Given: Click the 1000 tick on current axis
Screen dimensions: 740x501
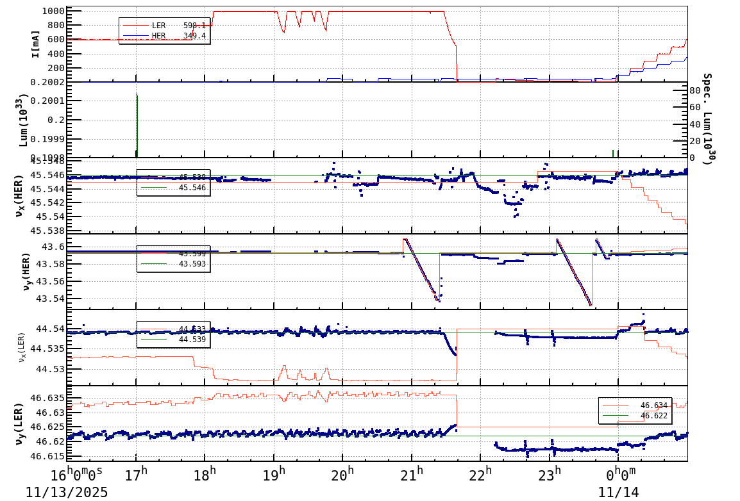Looking at the screenshot, I should 53,12.
